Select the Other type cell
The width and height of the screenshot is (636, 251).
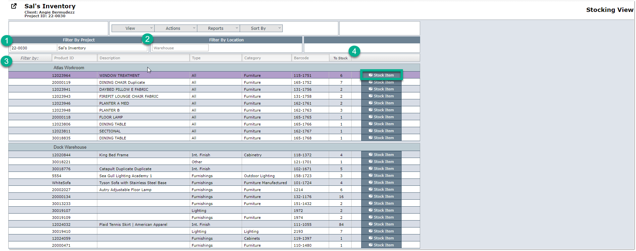[x=197, y=162]
